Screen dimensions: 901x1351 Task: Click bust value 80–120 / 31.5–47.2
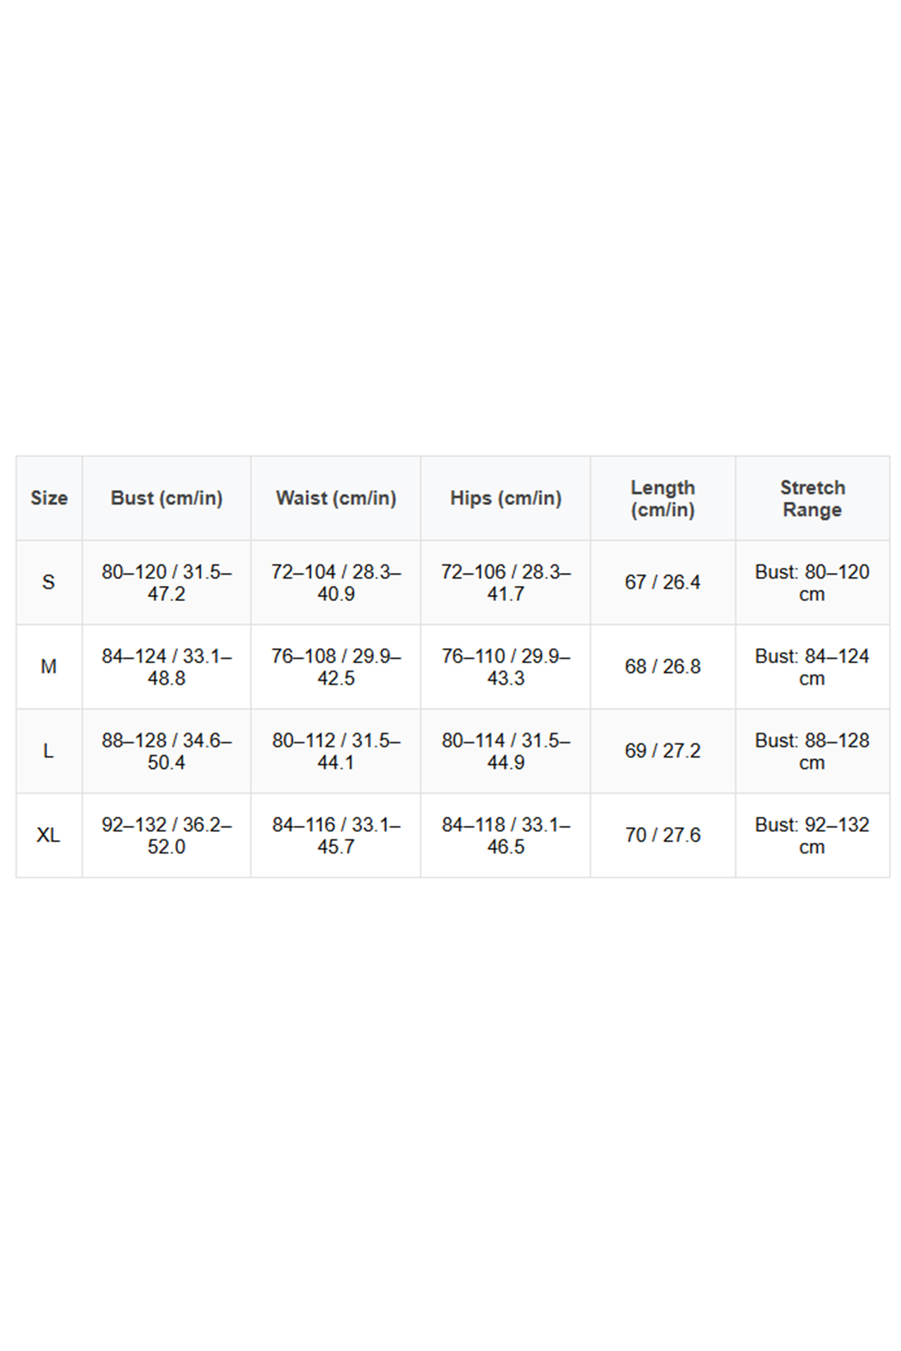[166, 583]
